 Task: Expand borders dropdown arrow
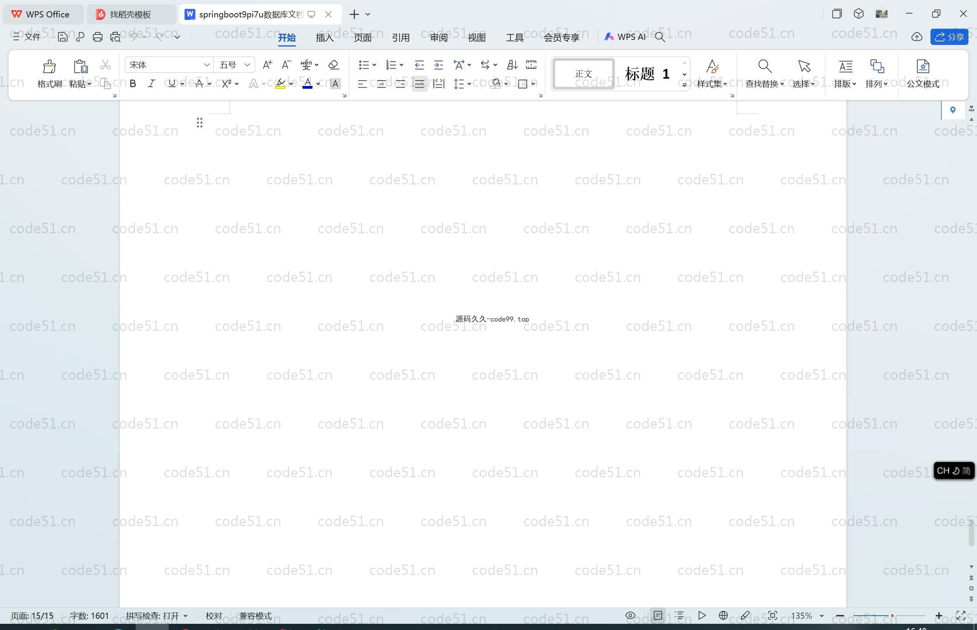pos(533,84)
